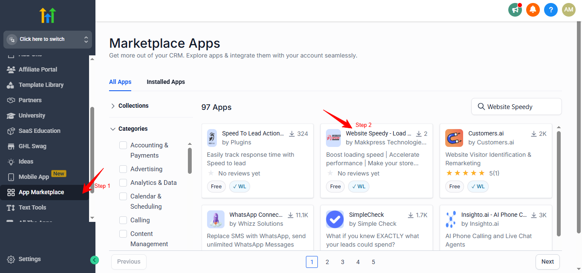
Task: Click the Website Speedy search field
Action: pos(516,106)
